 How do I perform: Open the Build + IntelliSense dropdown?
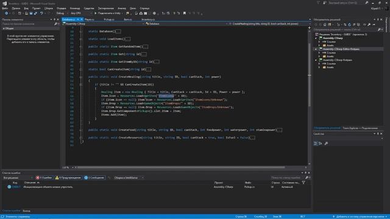(x=129, y=178)
